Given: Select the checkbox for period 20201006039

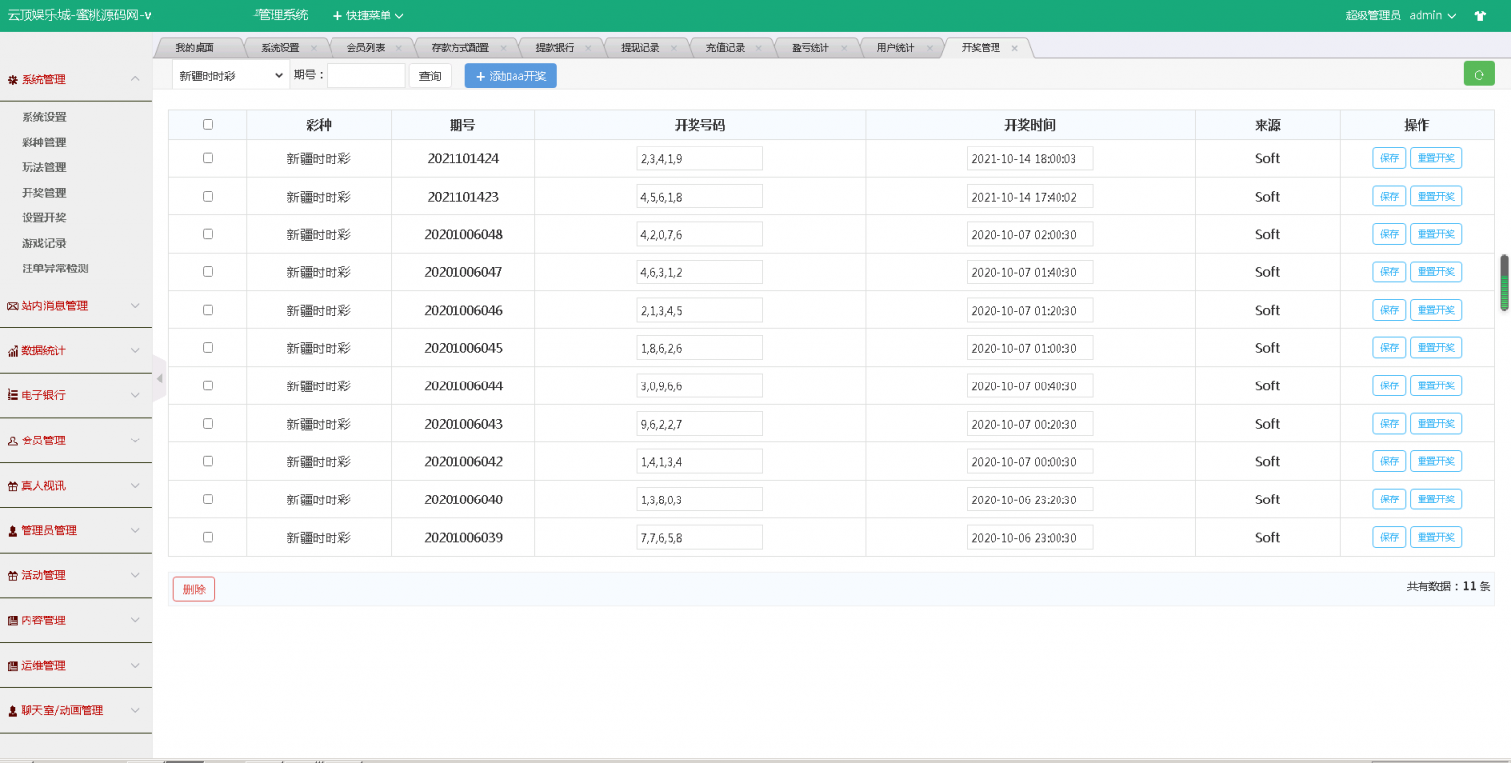Looking at the screenshot, I should point(208,537).
